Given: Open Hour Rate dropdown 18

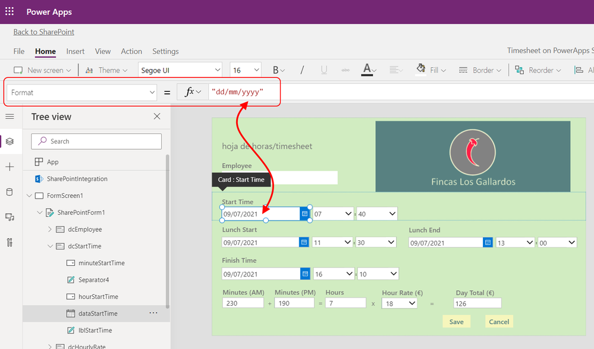Looking at the screenshot, I should coord(400,303).
